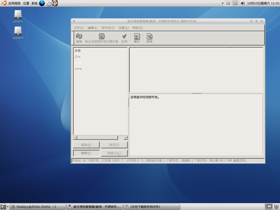This screenshot has height=210, width=280.
Task: Click the workspace switcher in bottom panel
Action: (x=269, y=207)
